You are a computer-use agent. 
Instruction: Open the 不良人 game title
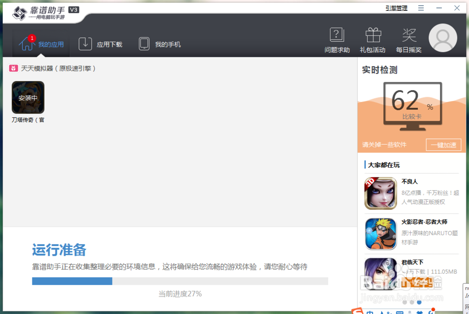click(409, 181)
